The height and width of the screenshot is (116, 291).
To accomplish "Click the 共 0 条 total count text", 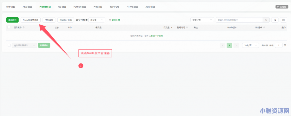I will (265, 45).
